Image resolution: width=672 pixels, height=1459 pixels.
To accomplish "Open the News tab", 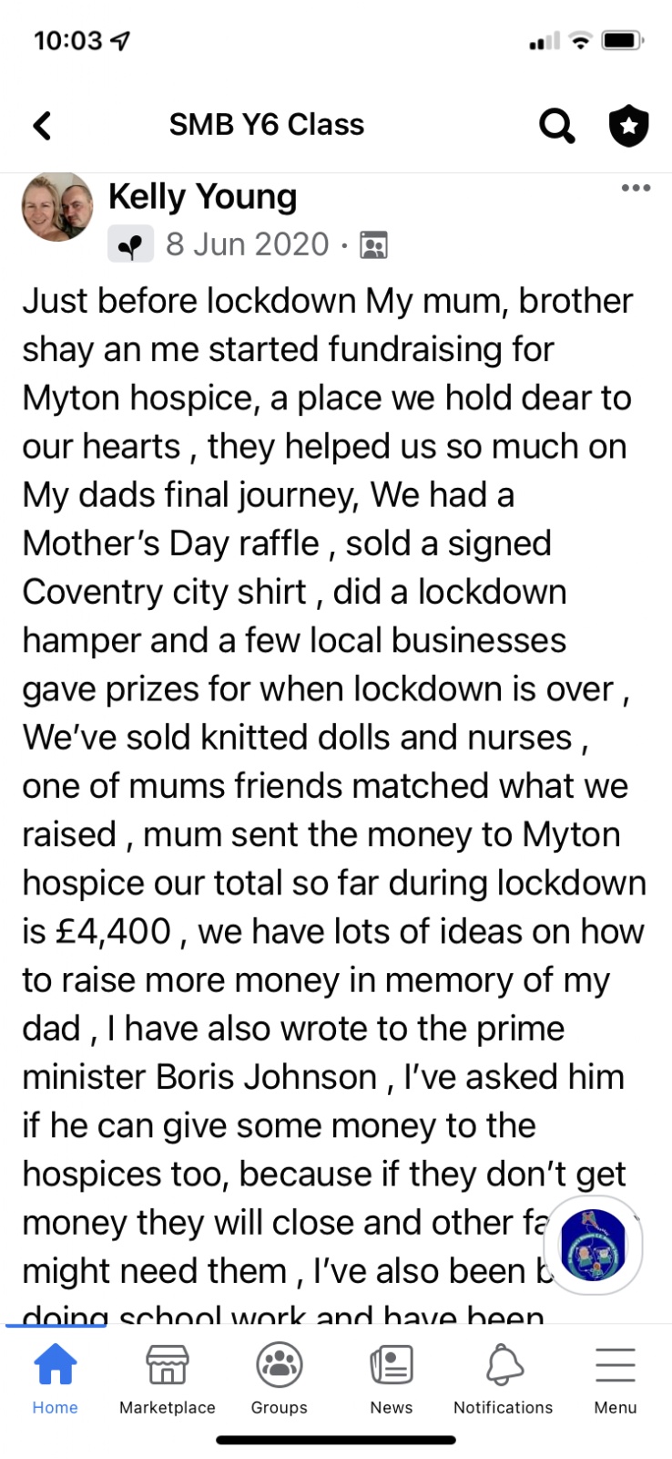I will pyautogui.click(x=392, y=1380).
